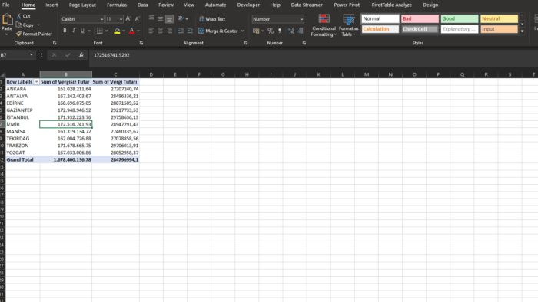Decrease indent

[181, 31]
